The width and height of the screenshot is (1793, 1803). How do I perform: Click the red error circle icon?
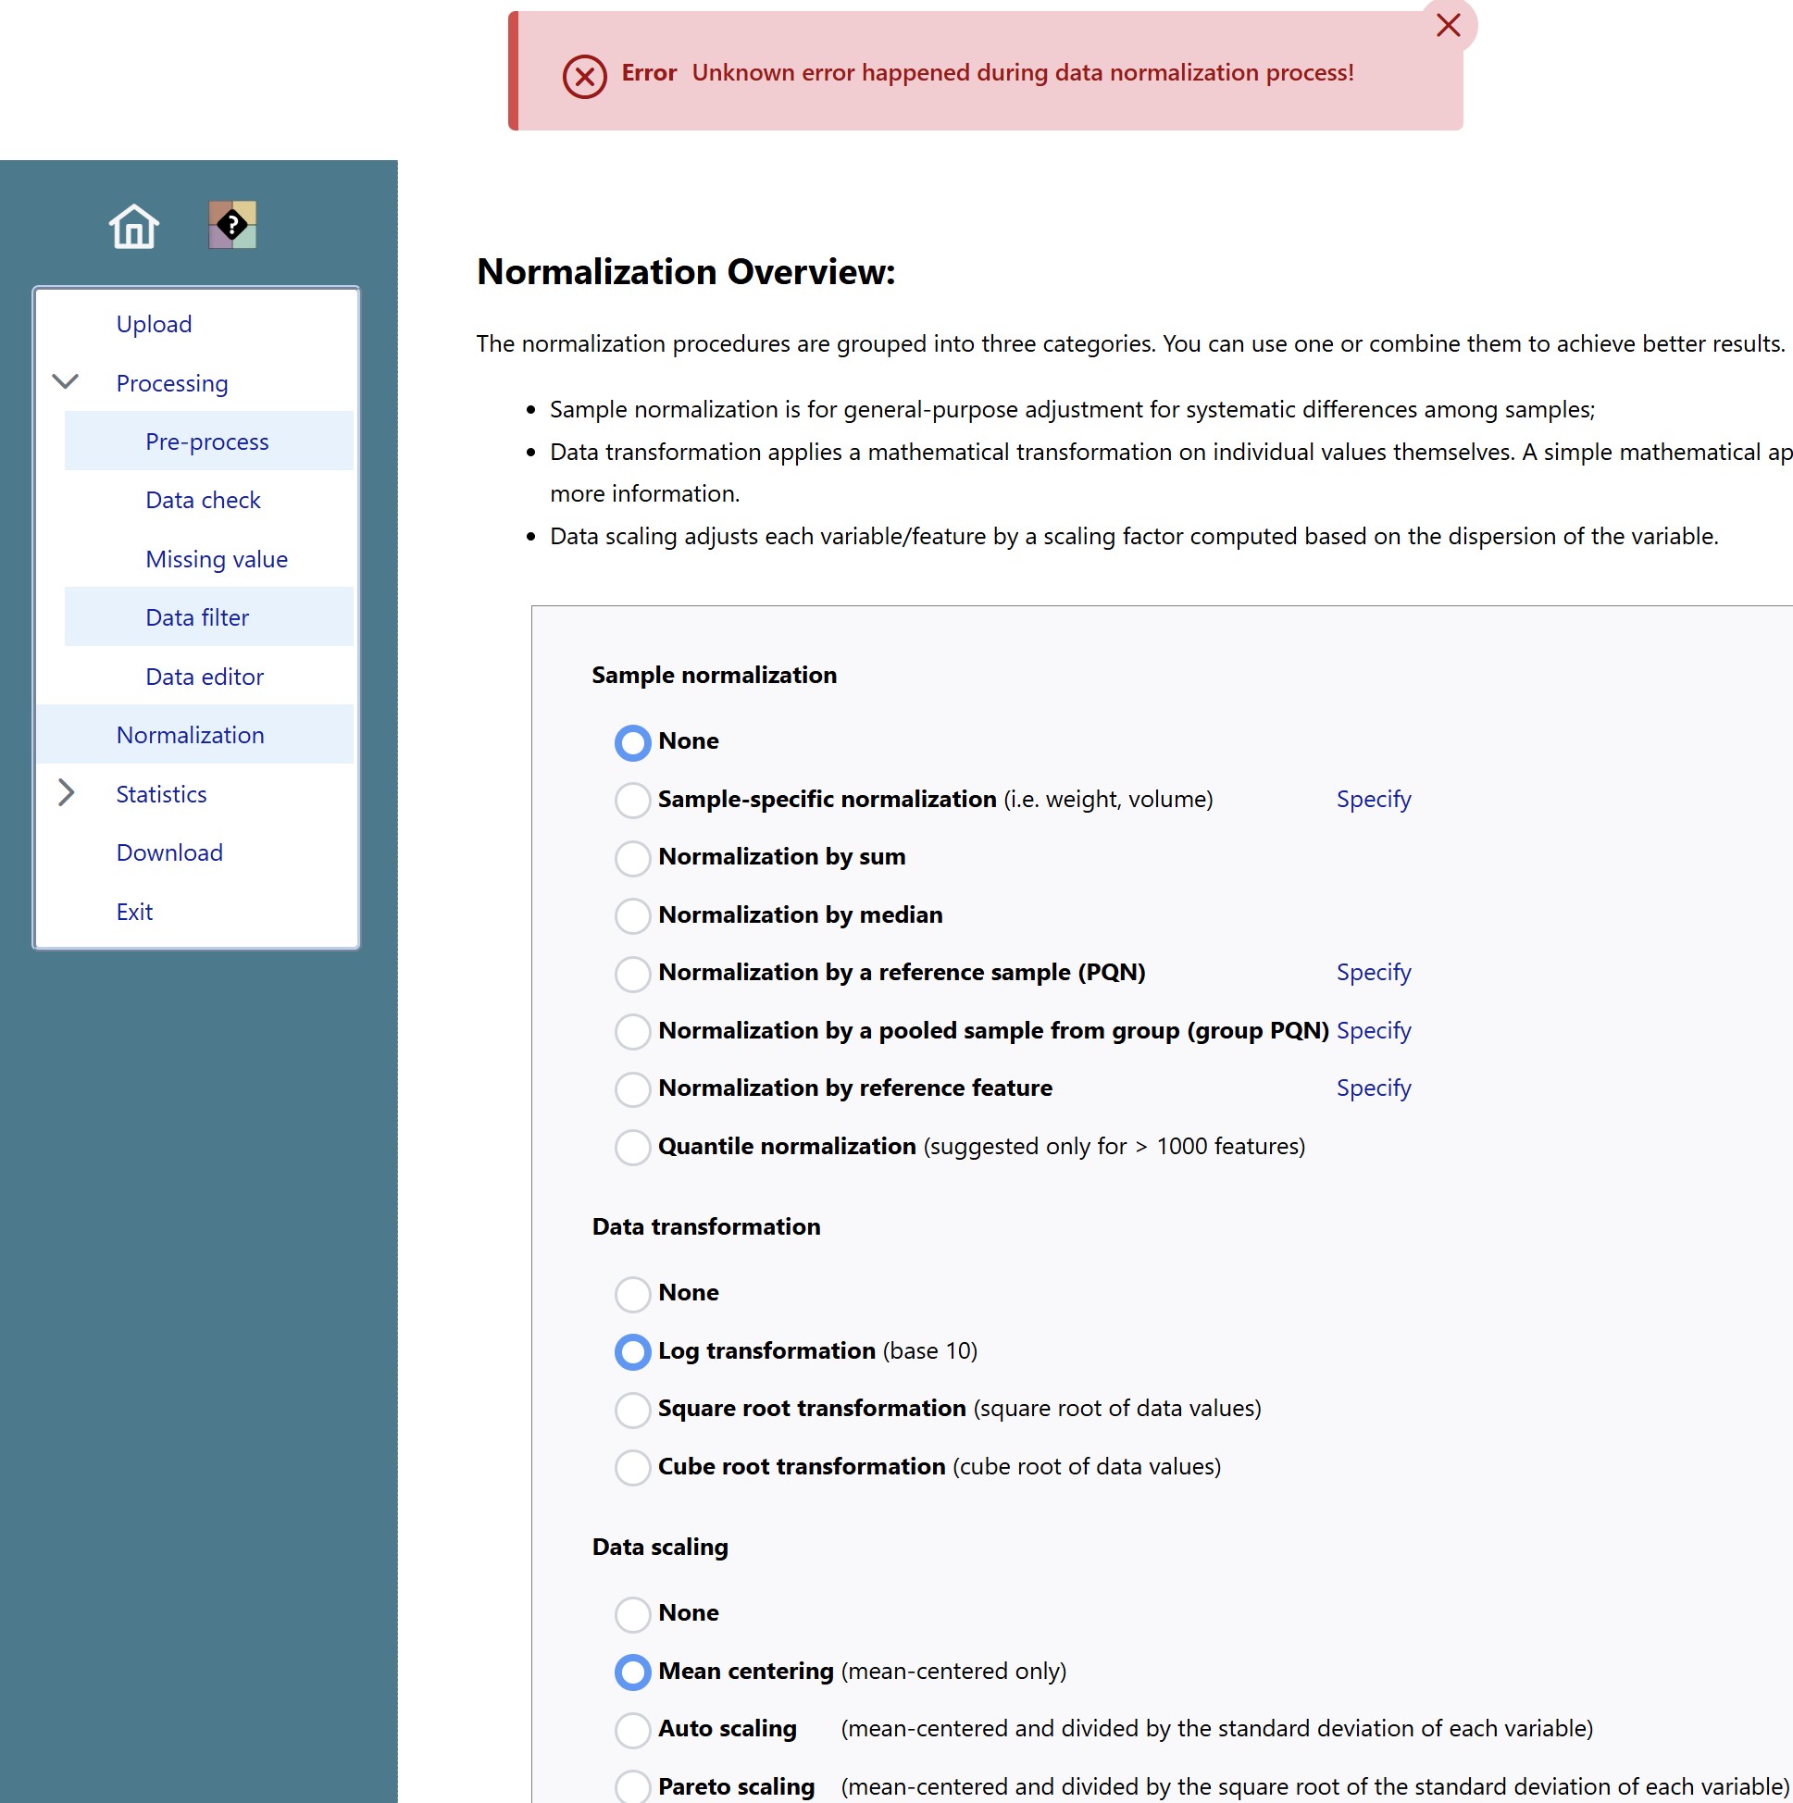(584, 76)
